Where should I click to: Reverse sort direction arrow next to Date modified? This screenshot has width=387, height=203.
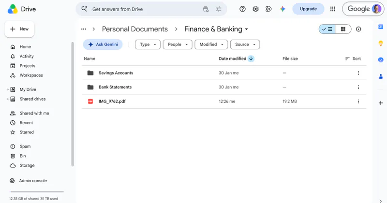click(251, 58)
